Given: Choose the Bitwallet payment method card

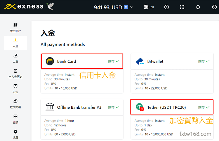Looking at the screenshot, I should [x=172, y=73].
